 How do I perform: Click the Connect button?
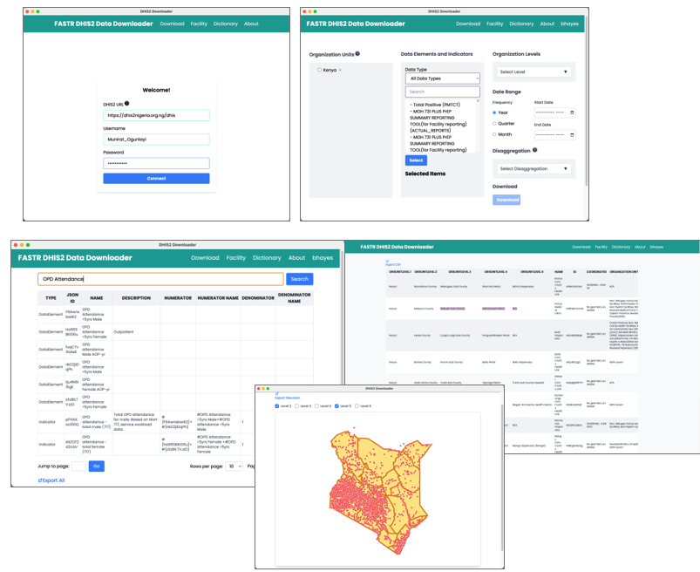click(x=156, y=178)
